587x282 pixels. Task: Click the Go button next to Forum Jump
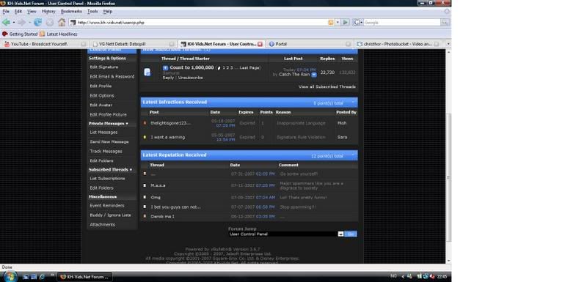coord(351,234)
